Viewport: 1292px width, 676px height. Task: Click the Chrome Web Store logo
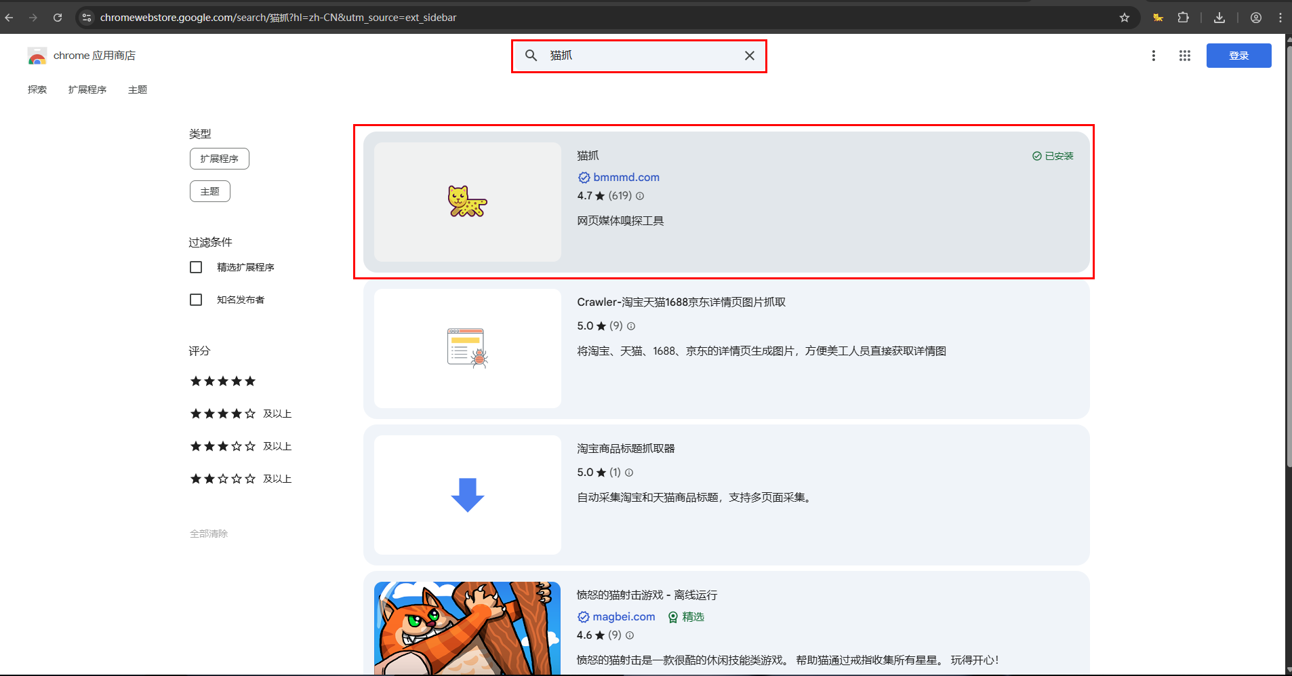point(37,56)
